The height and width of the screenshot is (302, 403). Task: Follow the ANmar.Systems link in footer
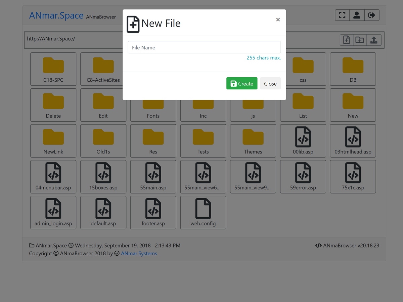point(139,254)
